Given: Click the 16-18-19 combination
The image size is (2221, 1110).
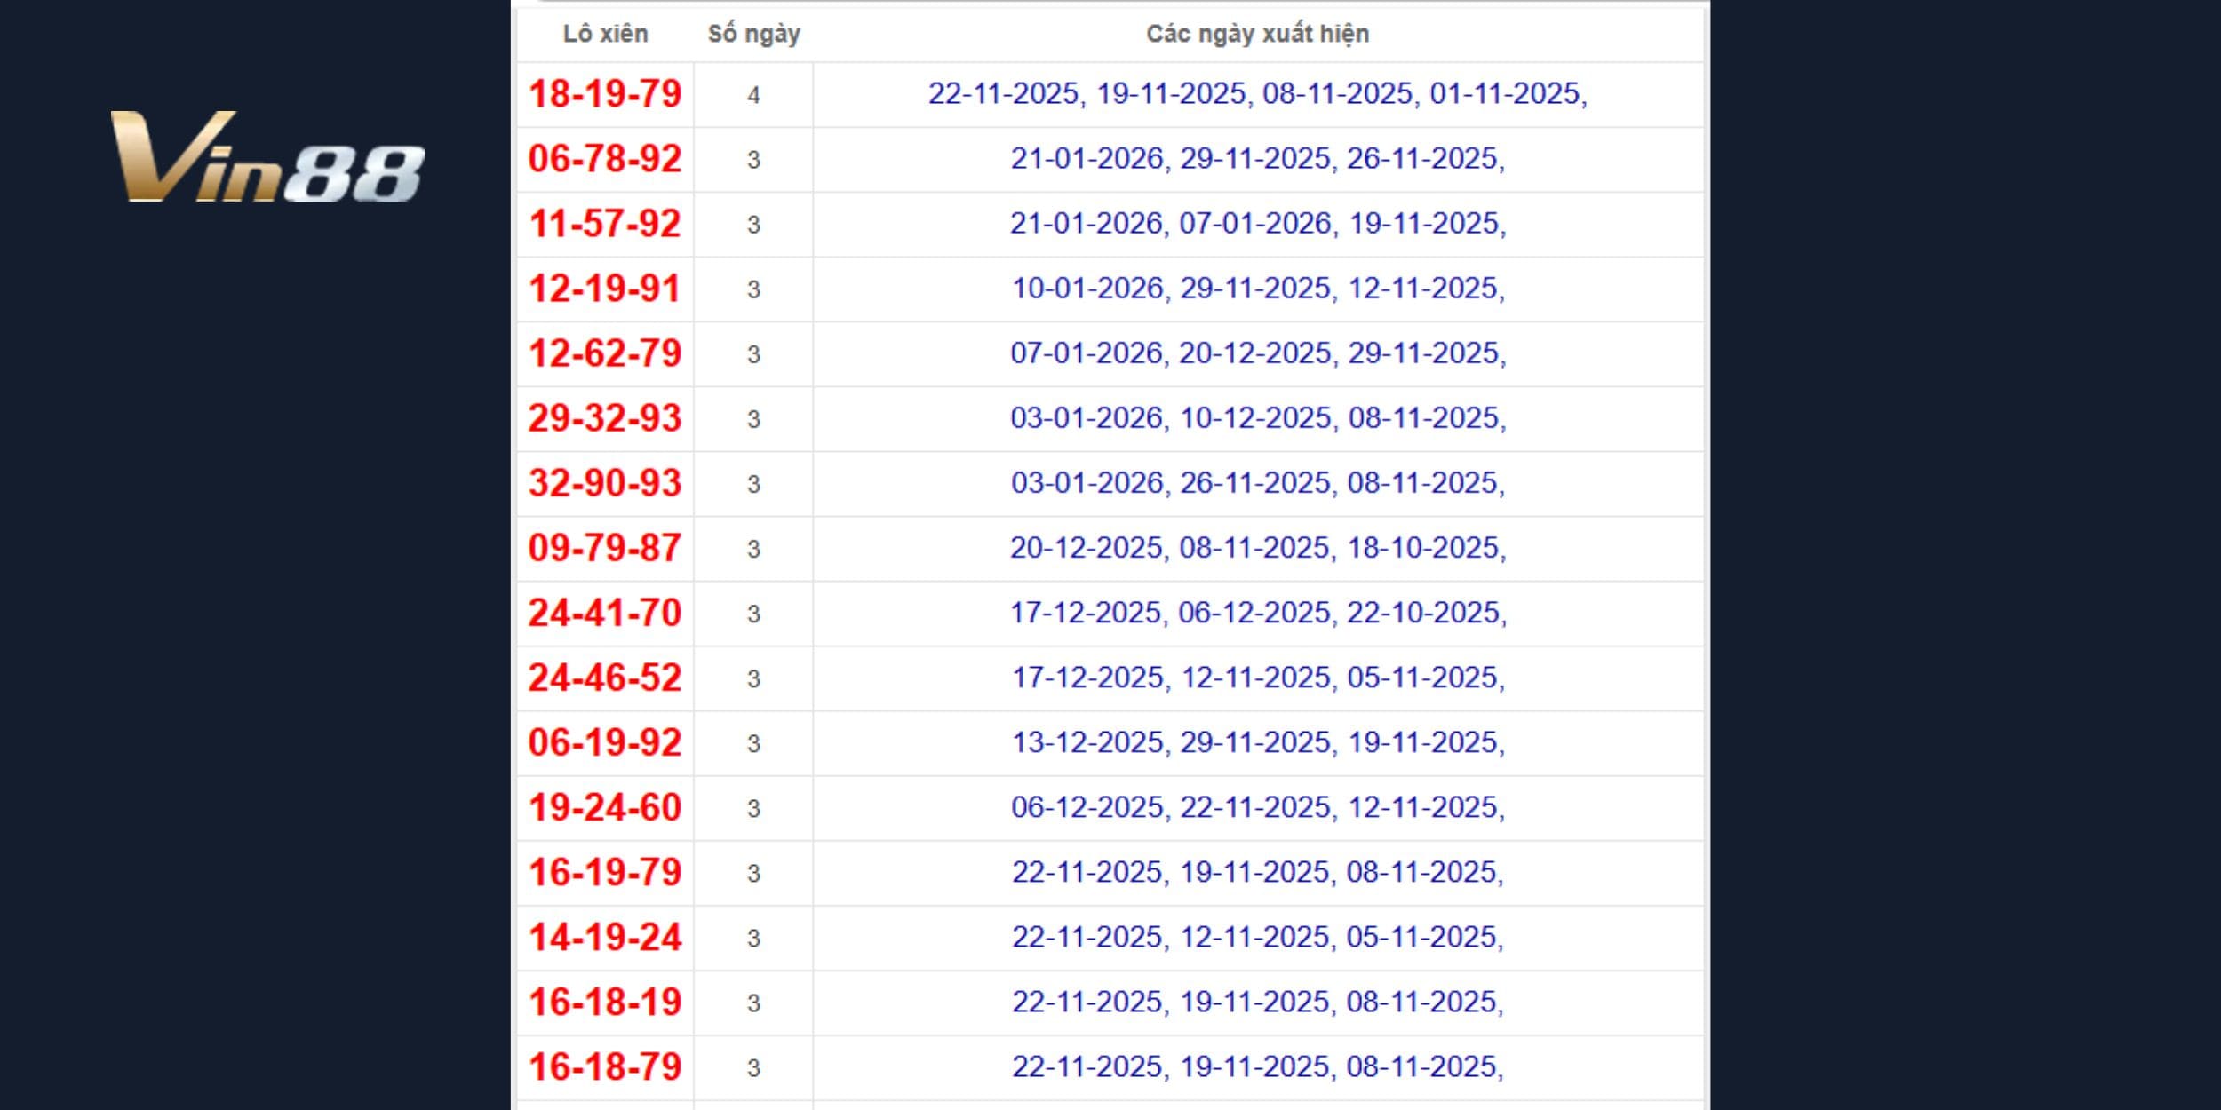Looking at the screenshot, I should [605, 1002].
